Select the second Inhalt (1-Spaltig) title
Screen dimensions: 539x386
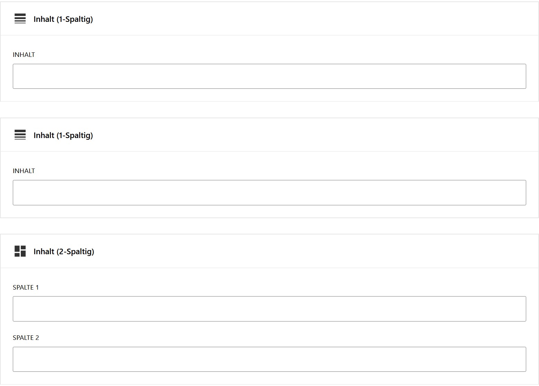(x=63, y=135)
